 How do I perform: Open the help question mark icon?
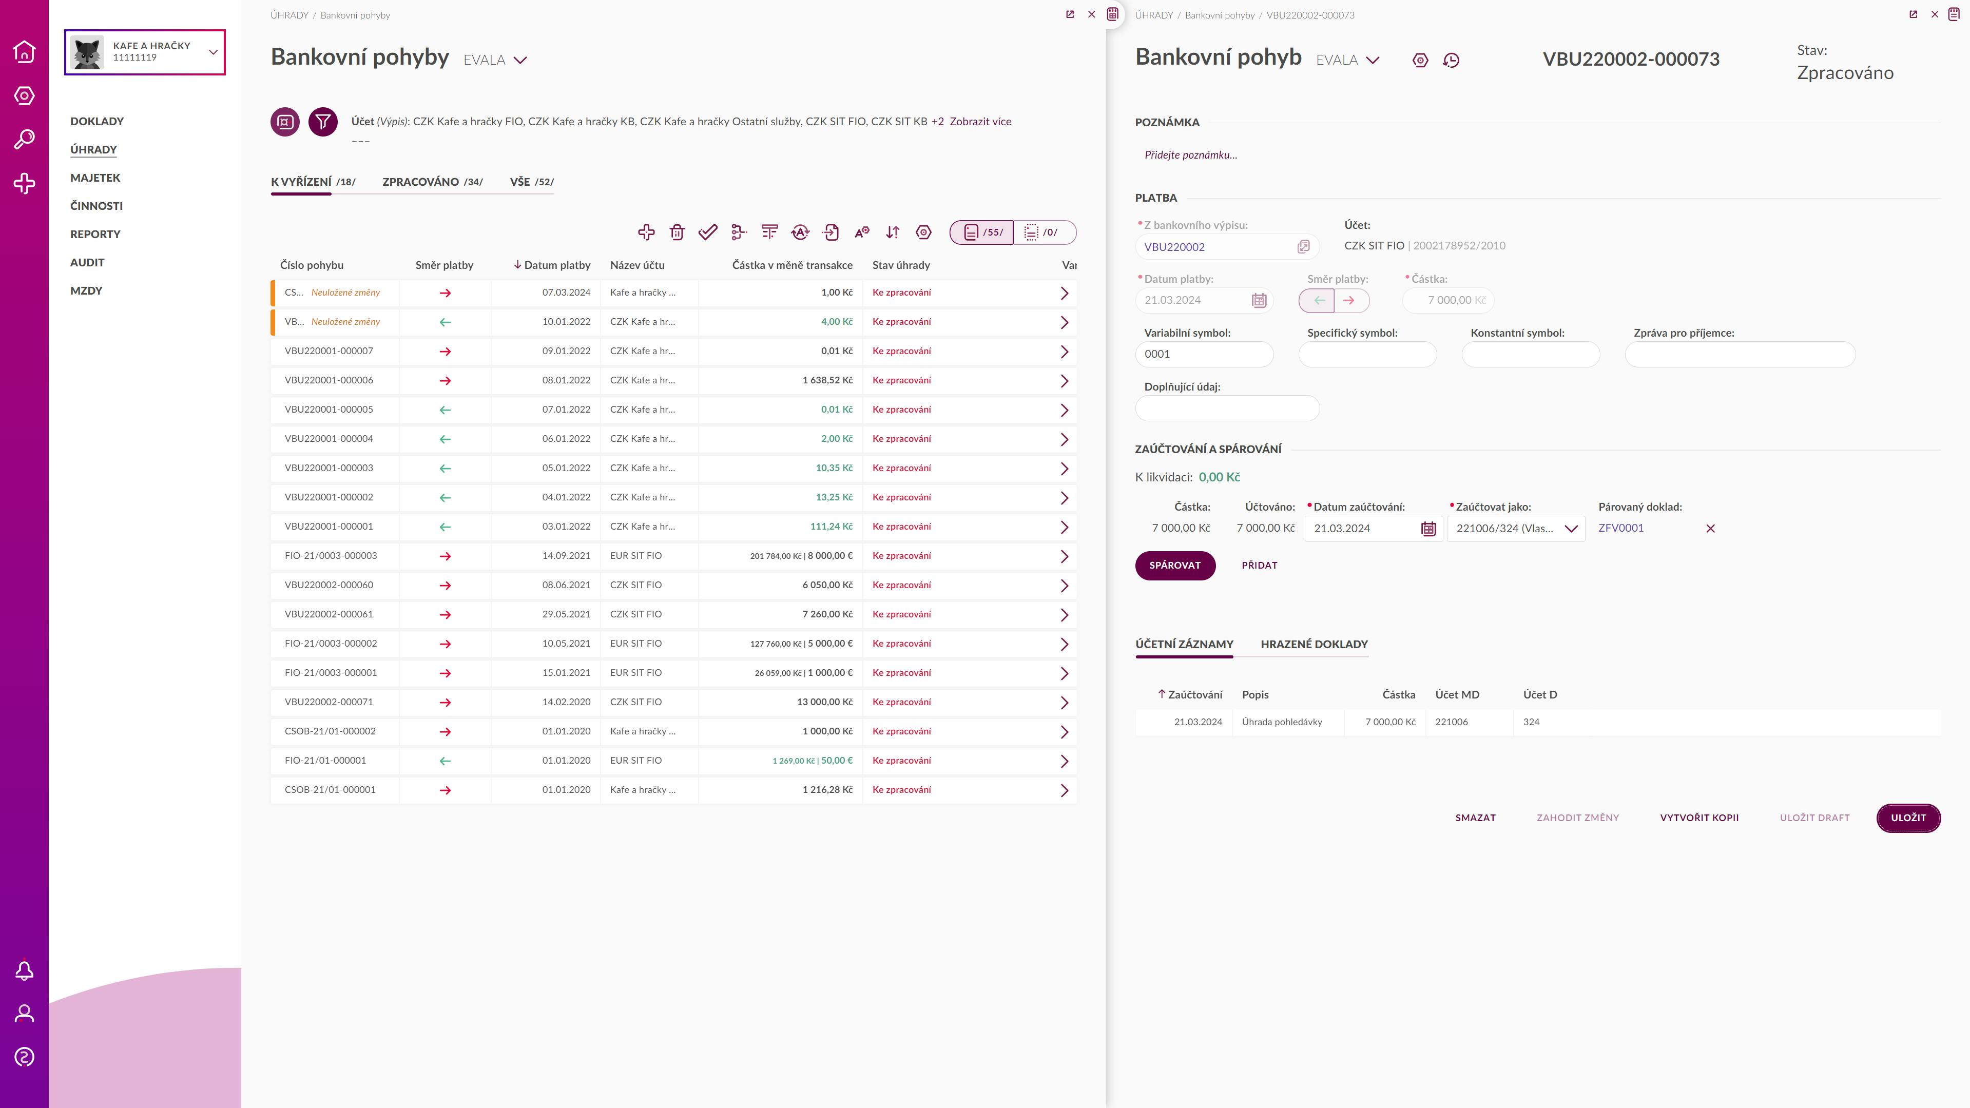tap(25, 1058)
